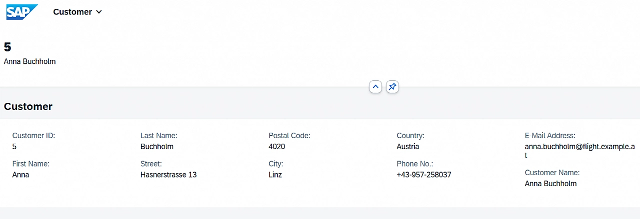The image size is (640, 219).
Task: Click the phone number +43-957-258037
Action: pyautogui.click(x=424, y=175)
